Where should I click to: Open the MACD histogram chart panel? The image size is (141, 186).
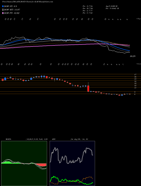tap(24, 163)
